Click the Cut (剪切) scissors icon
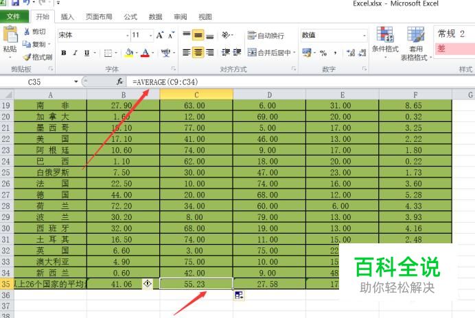475x318 pixels. (x=27, y=32)
